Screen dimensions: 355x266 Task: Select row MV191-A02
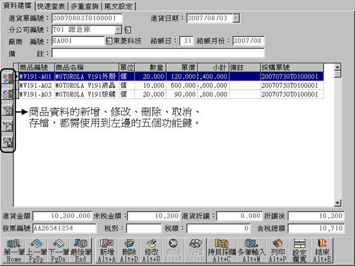pyautogui.click(x=171, y=85)
